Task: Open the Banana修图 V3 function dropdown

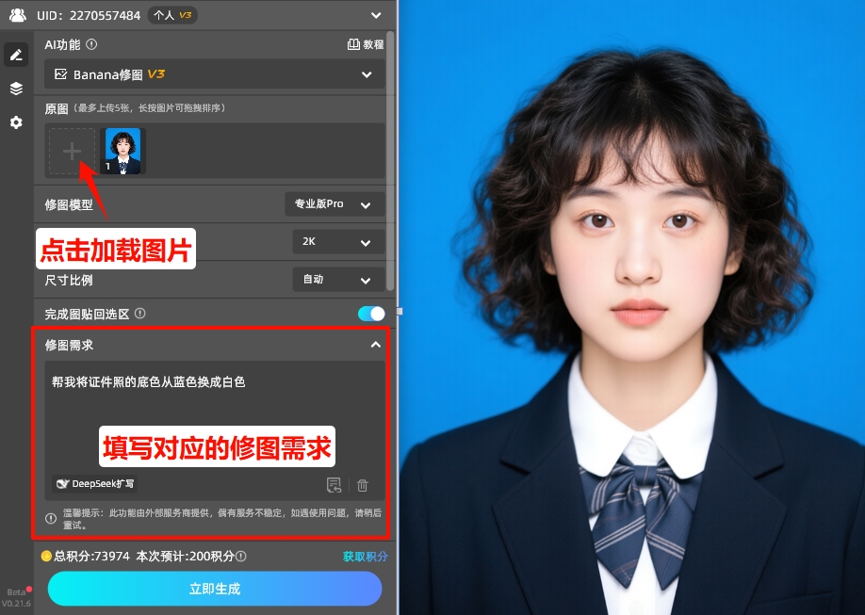Action: 214,73
